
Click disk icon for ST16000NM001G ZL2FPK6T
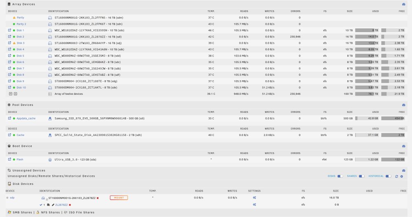click(50, 24)
